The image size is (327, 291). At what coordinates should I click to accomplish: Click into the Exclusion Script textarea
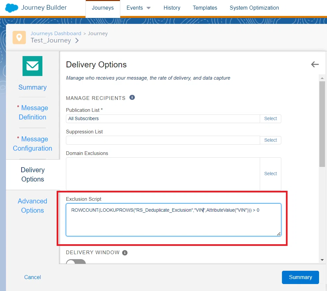tap(174, 220)
